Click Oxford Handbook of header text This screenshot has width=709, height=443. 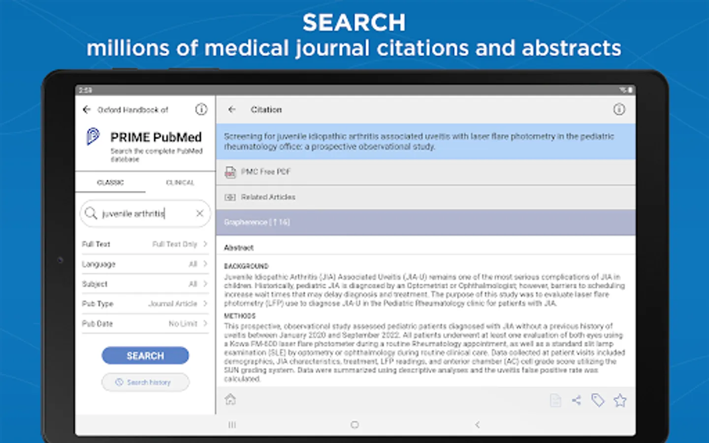tap(133, 110)
